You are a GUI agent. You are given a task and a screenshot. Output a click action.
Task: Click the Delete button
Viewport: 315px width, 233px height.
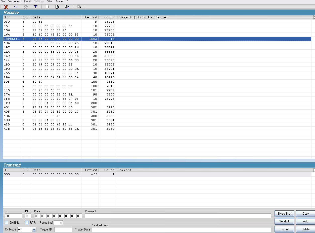(305, 229)
